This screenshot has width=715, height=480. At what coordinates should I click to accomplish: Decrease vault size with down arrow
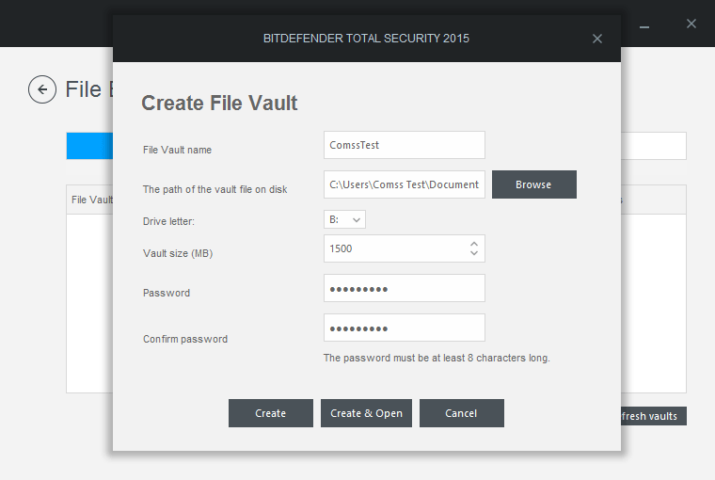click(474, 253)
